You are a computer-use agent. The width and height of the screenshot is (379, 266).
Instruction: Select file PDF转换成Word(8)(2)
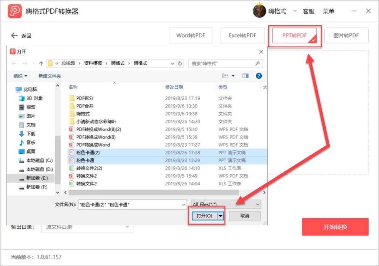tap(95, 129)
